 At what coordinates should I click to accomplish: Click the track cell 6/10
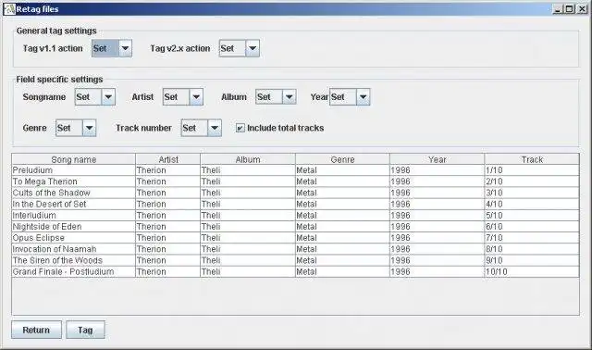[532, 227]
